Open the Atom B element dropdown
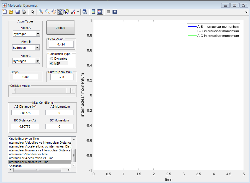 [x=37, y=48]
